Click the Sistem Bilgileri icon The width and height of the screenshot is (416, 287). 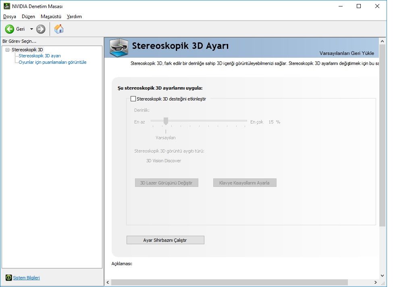(9, 278)
